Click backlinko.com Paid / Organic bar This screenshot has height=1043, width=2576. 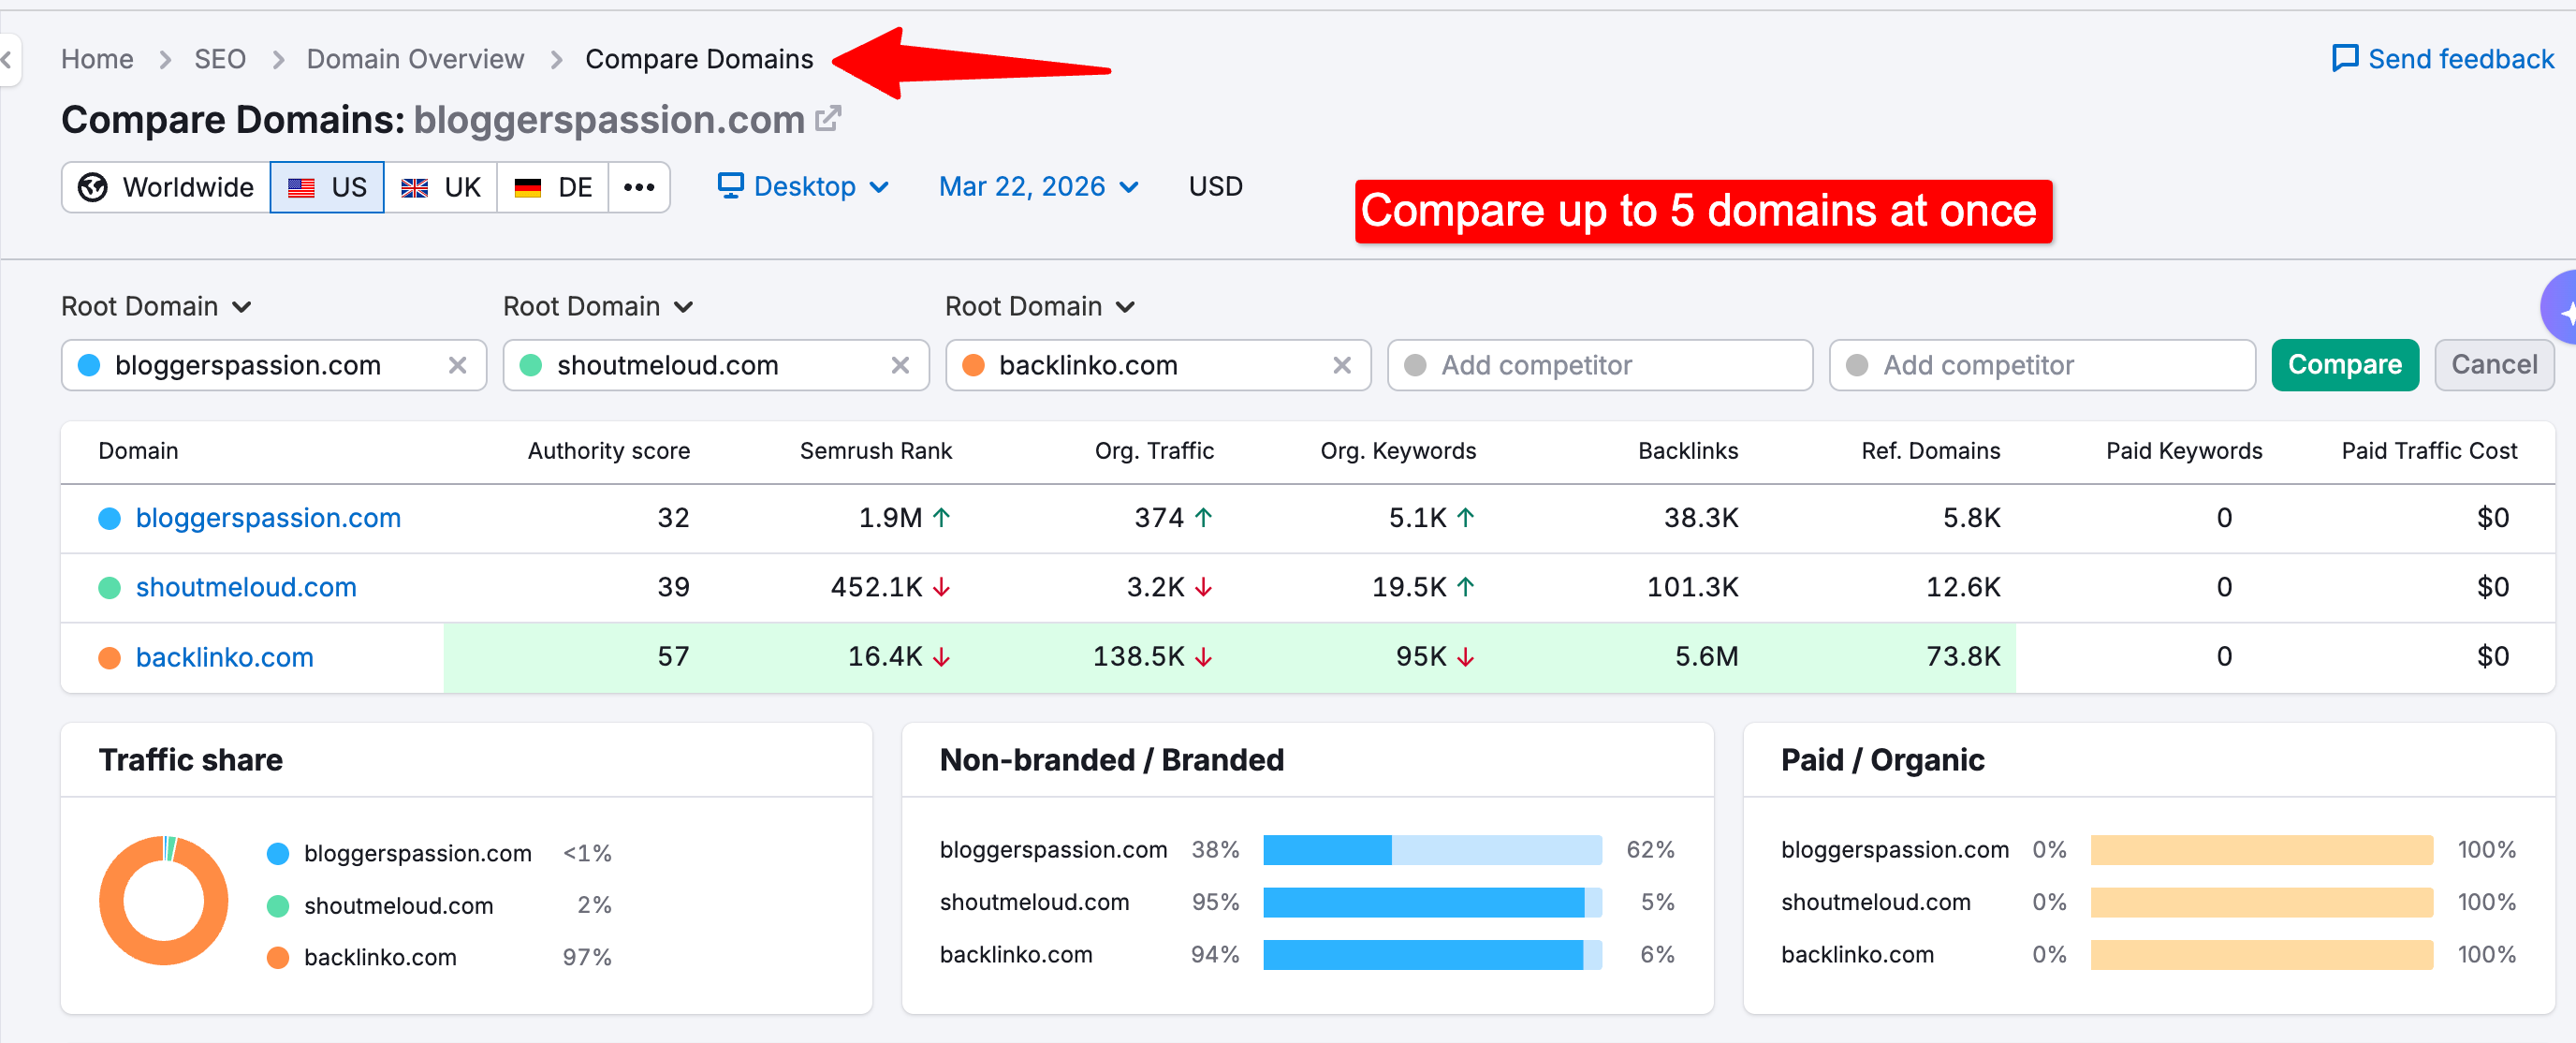tap(2261, 955)
